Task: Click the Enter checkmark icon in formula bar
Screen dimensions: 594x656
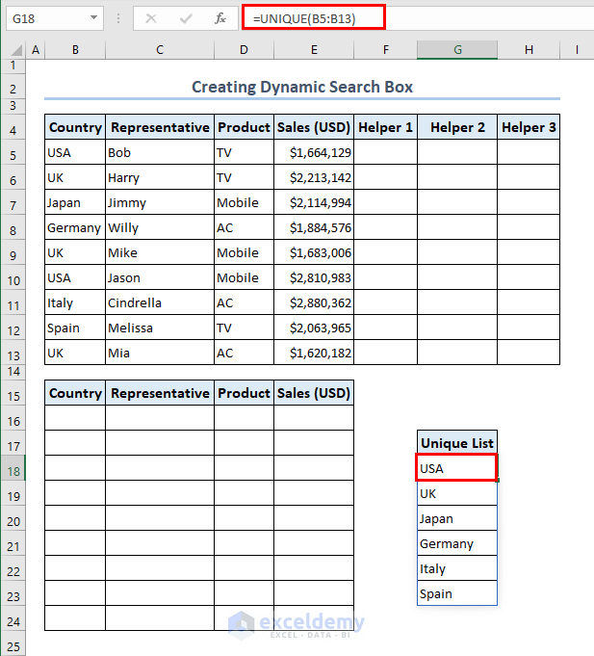Action: [186, 18]
